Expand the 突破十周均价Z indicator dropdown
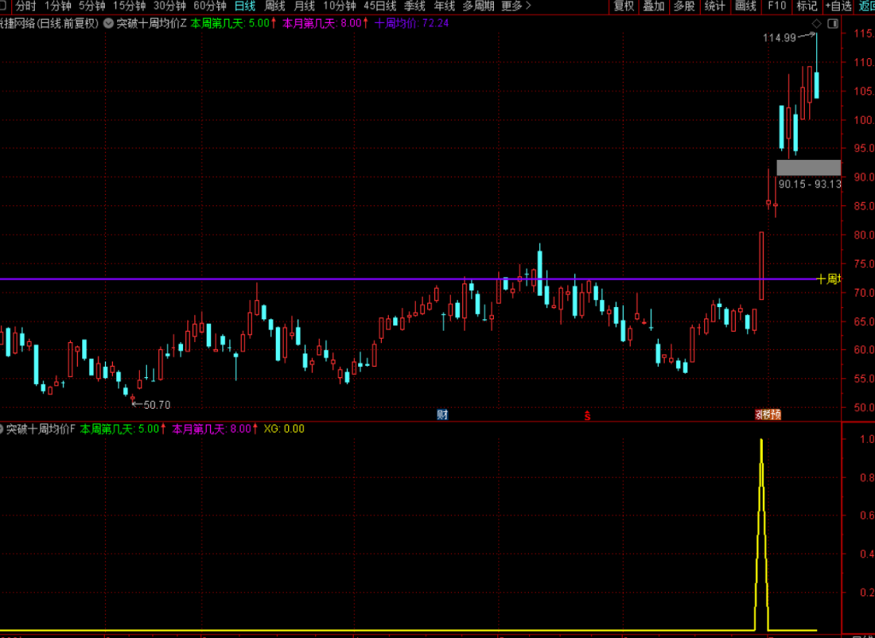 pos(109,23)
